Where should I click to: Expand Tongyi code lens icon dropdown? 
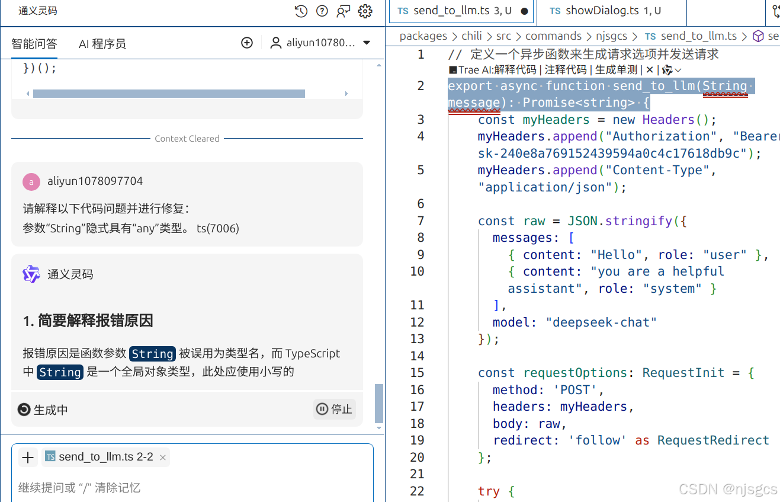(678, 70)
